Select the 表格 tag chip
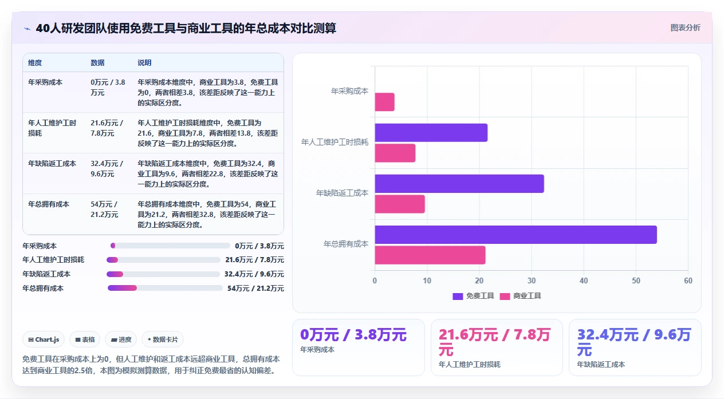724x399 pixels. coord(85,339)
